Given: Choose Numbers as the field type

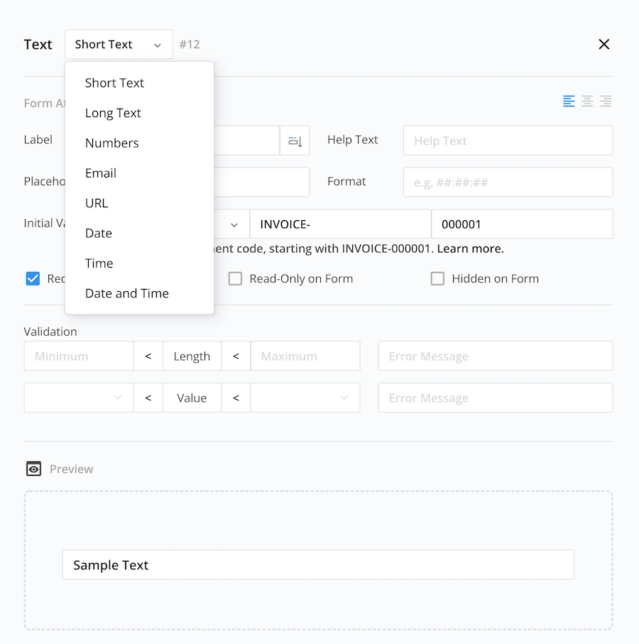Looking at the screenshot, I should [111, 143].
